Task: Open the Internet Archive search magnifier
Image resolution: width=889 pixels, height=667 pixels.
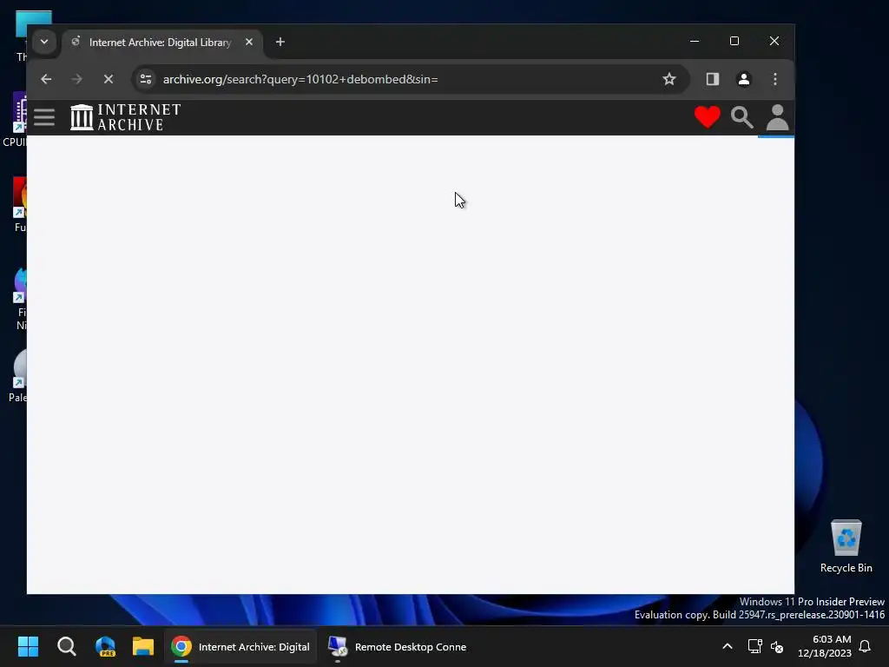Action: pyautogui.click(x=741, y=117)
